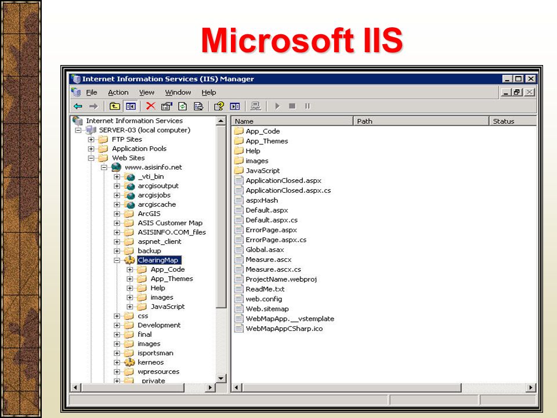The height and width of the screenshot is (418, 557).
Task: Click the SERVER-03 computer icon
Action: tap(91, 130)
